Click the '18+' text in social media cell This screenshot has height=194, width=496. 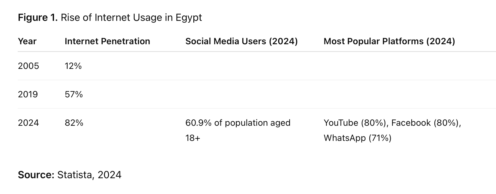coord(193,138)
